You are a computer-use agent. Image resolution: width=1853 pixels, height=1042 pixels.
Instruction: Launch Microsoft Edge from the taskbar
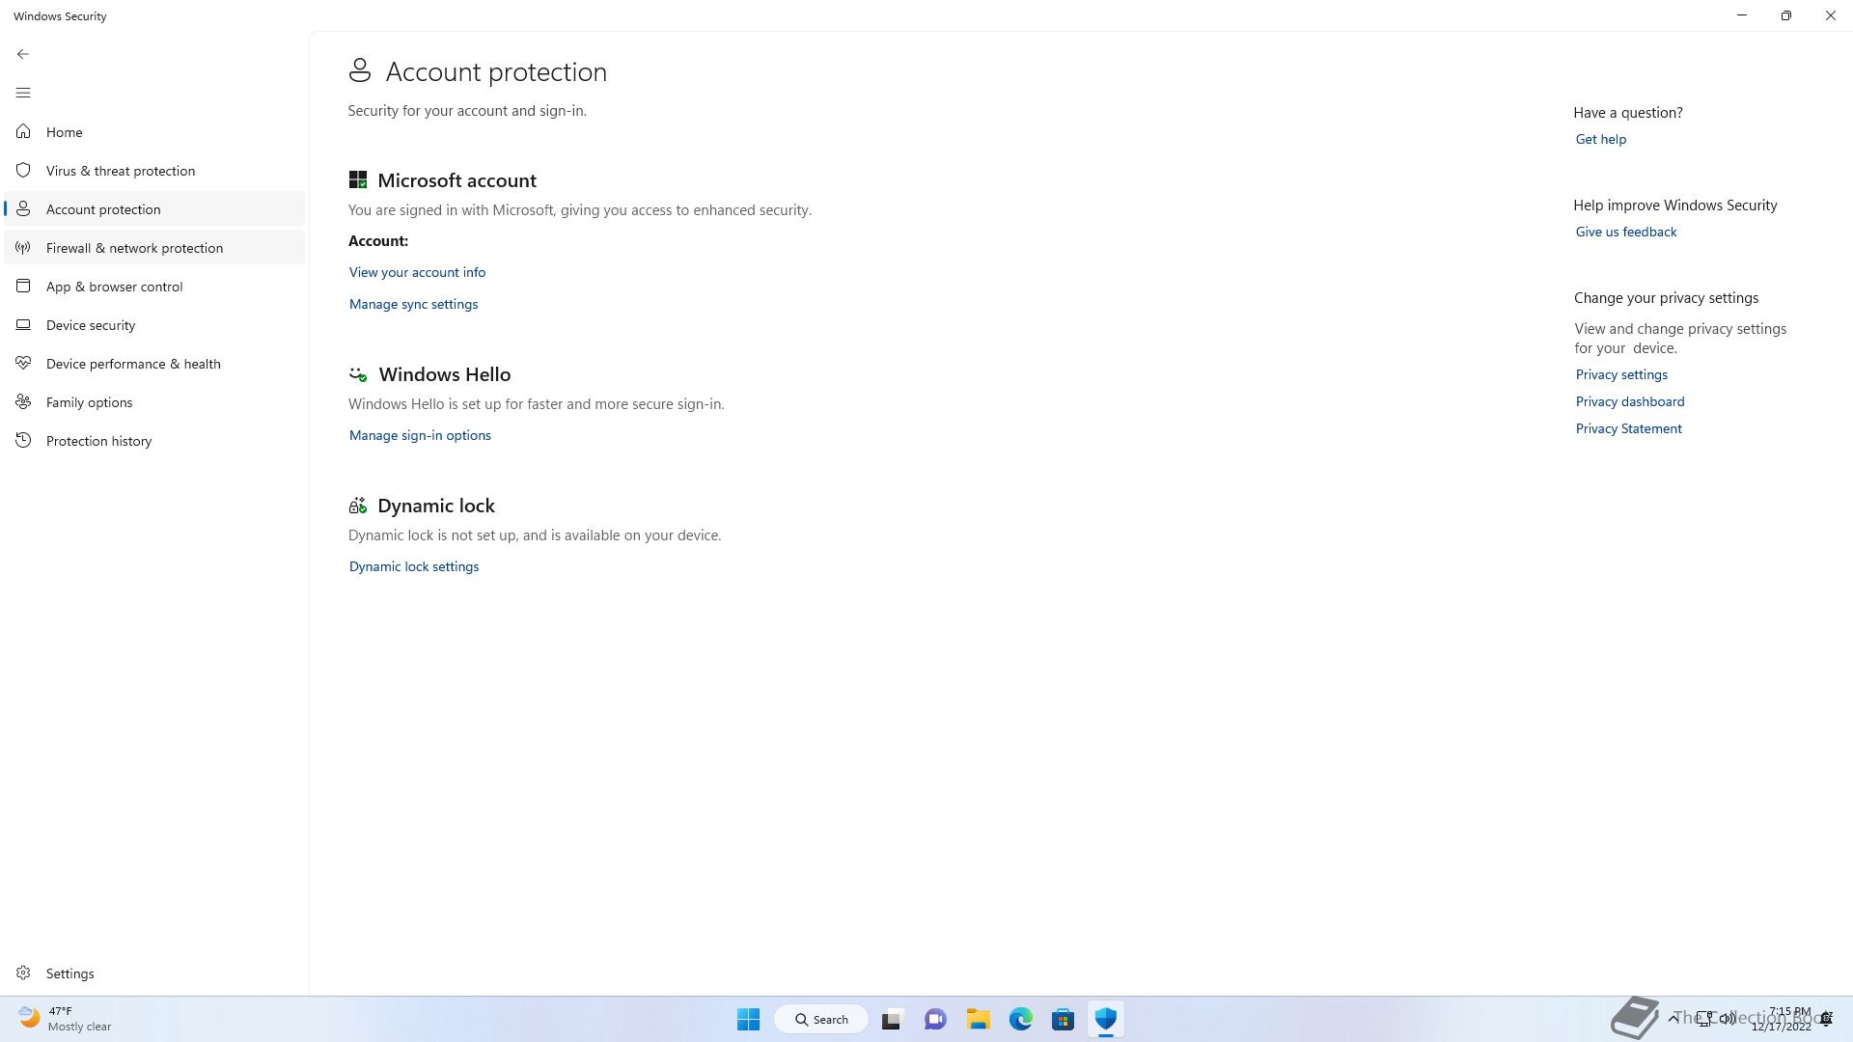point(1021,1019)
